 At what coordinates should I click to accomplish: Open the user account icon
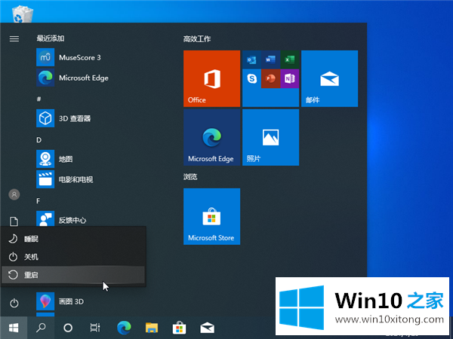pyautogui.click(x=14, y=194)
